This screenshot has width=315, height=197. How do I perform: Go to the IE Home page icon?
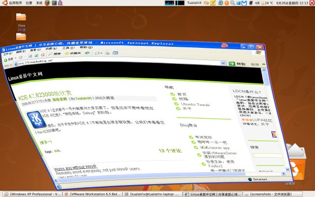(x=43, y=55)
